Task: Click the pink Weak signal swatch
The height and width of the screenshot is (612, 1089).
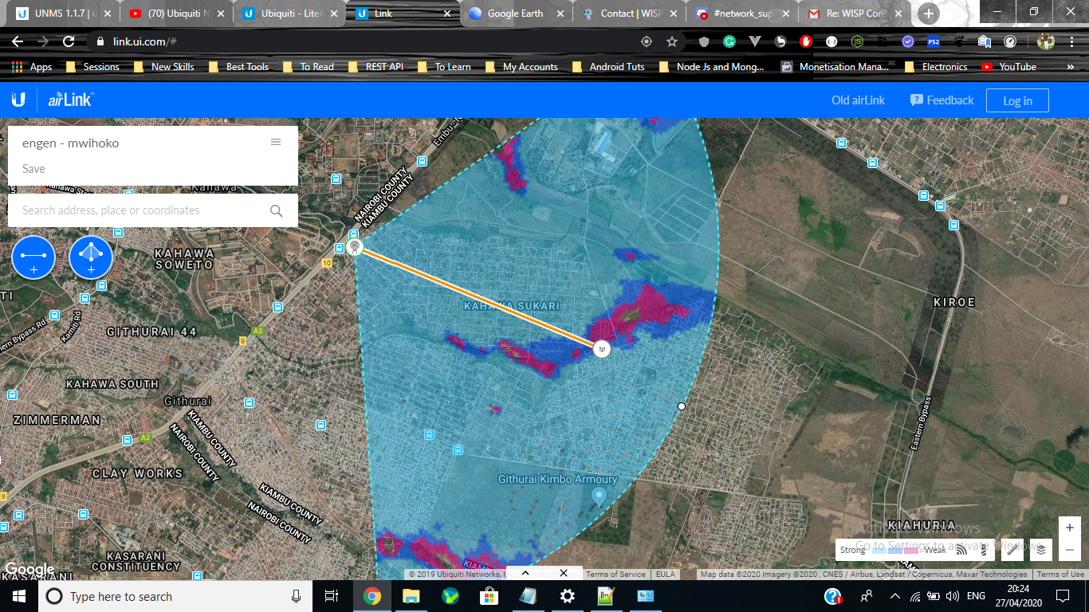Action: [910, 550]
